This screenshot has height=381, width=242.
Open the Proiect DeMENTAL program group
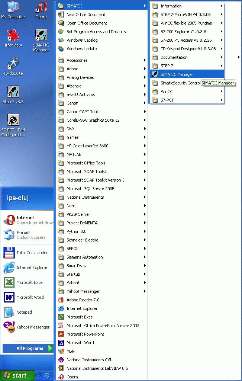101,223
